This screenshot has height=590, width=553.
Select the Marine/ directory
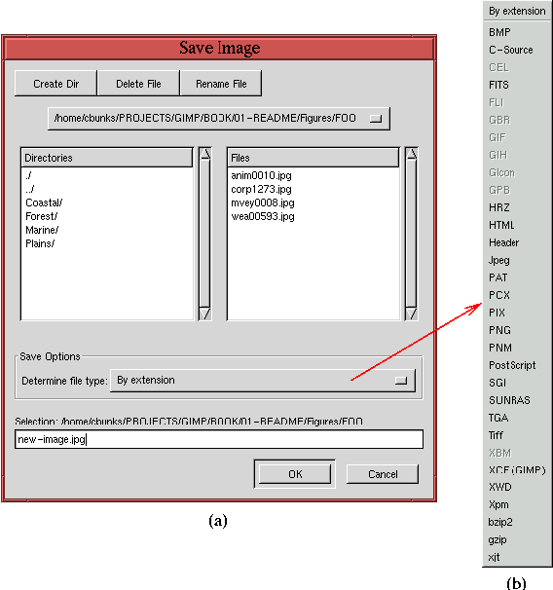coord(42,230)
